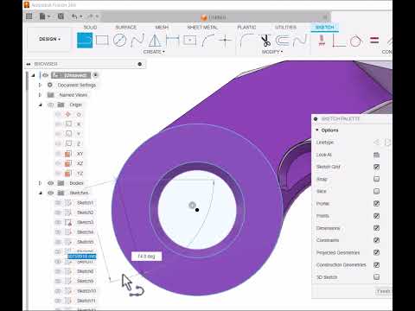Image resolution: width=415 pixels, height=311 pixels.
Task: Select the Sketch Dimension tool
Action: click(172, 41)
